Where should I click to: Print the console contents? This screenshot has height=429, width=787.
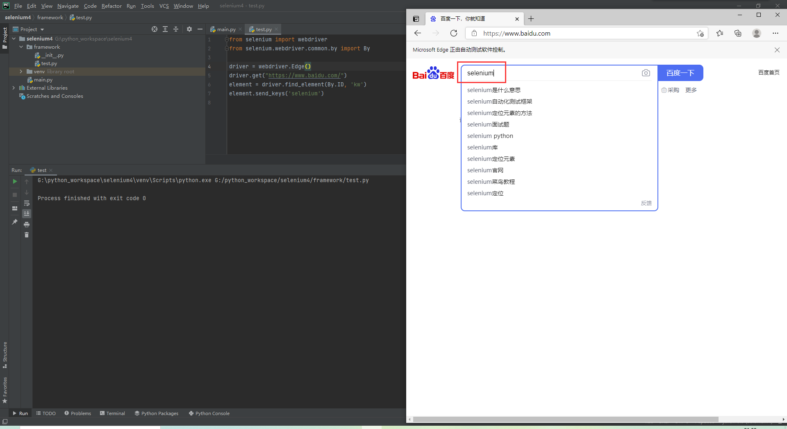[x=27, y=224]
